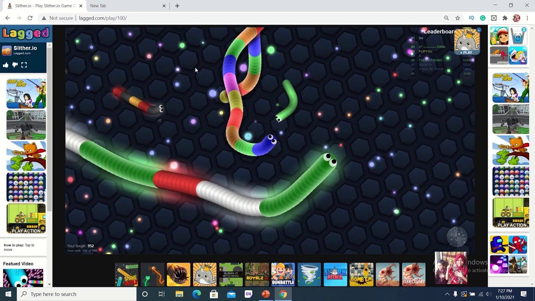Open a new browser tab with plus
The image size is (535, 301).
pyautogui.click(x=177, y=6)
